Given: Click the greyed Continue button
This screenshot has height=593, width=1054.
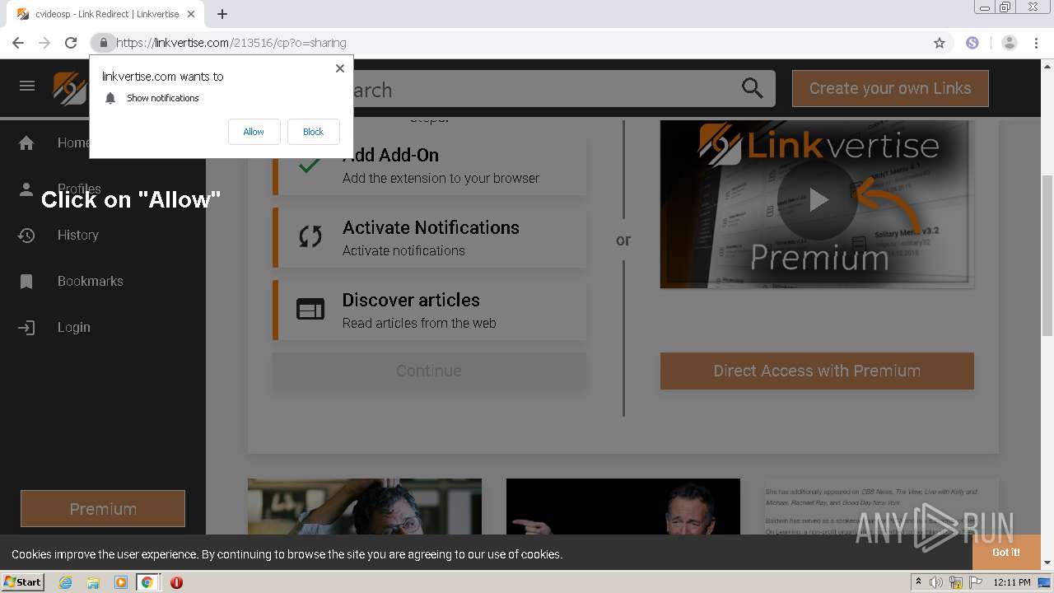Looking at the screenshot, I should pyautogui.click(x=429, y=371).
